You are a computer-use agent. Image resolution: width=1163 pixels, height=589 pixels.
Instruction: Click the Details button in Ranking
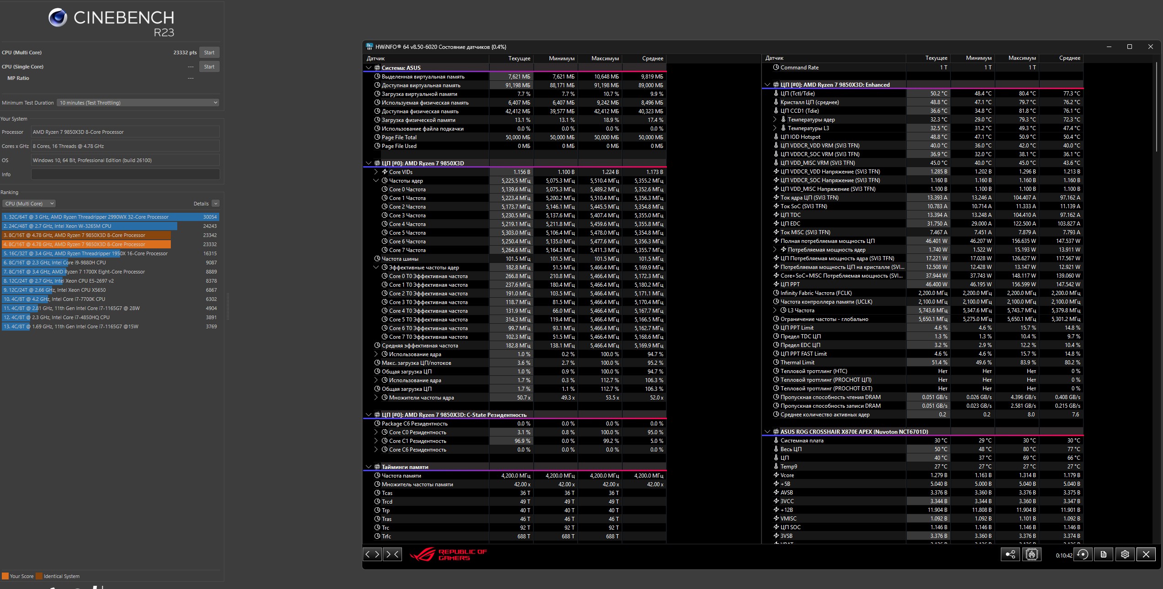[201, 204]
